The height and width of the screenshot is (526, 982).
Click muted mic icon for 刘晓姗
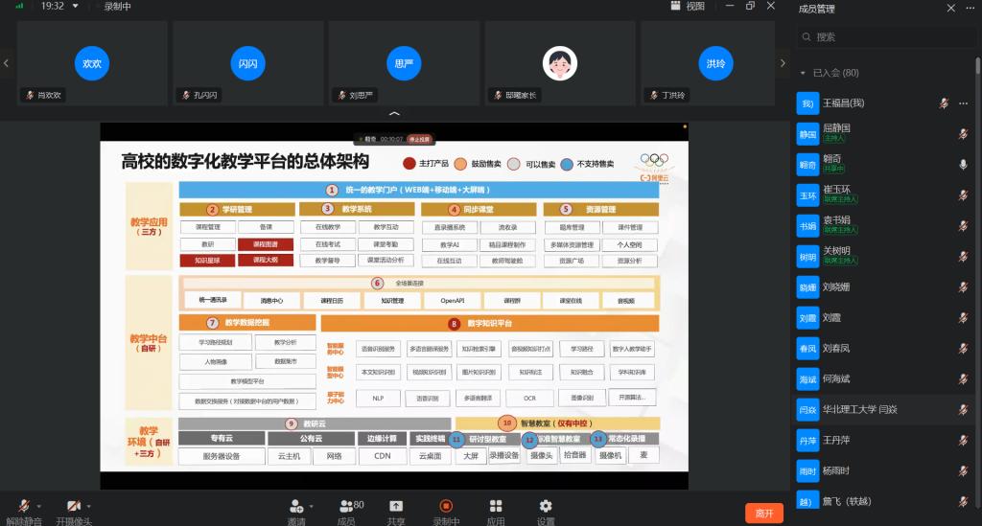(963, 287)
